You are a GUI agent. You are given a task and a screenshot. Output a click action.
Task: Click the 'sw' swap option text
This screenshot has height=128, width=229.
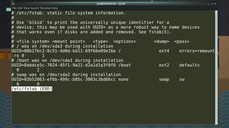point(182,79)
